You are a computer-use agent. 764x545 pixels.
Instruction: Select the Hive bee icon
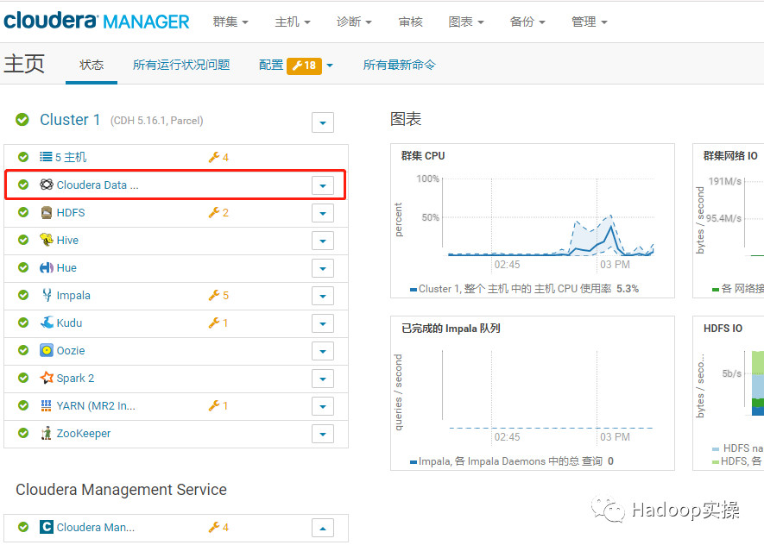coord(46,240)
